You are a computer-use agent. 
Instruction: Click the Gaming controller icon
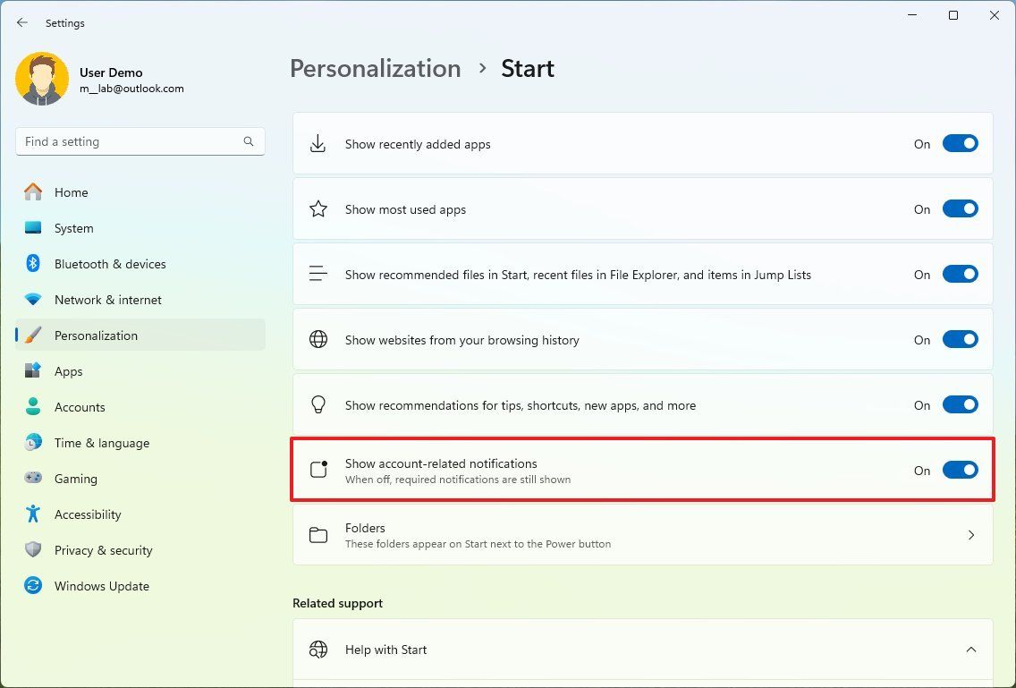click(x=33, y=479)
